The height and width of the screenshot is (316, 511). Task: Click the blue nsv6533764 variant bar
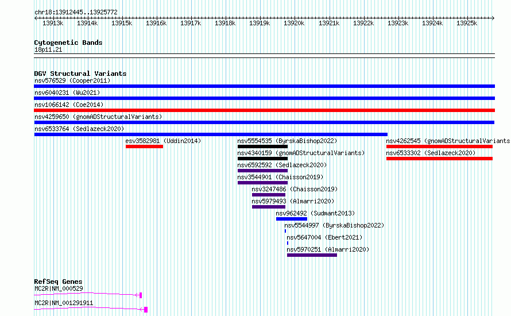[x=211, y=134]
